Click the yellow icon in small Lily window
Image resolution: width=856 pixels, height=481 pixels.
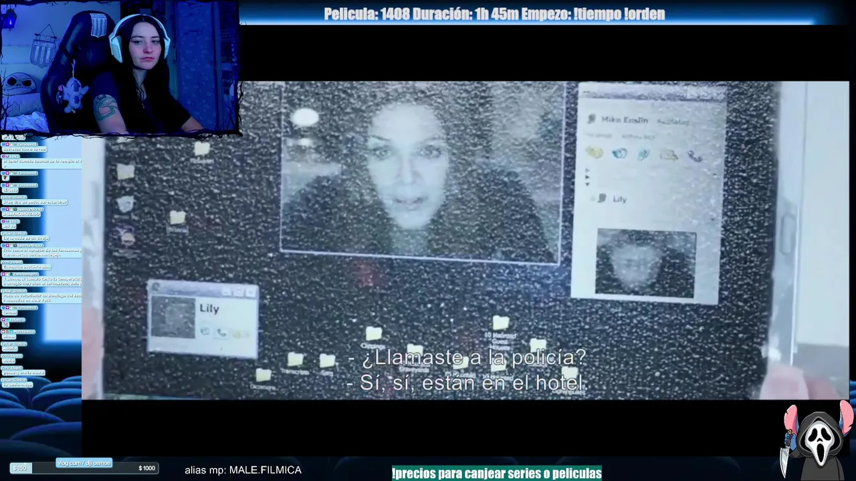click(237, 333)
